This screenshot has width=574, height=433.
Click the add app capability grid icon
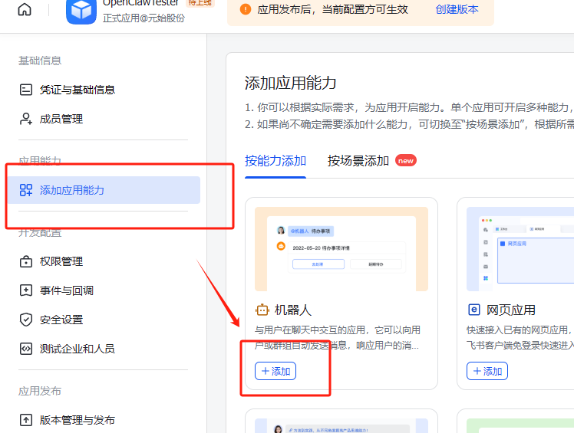point(26,190)
